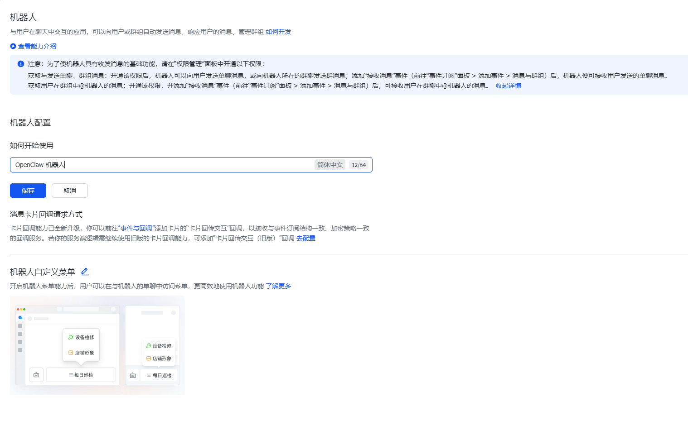Click the edit pencil beside 机器人自定义菜单
Viewport: 688px width, 435px height.
pyautogui.click(x=85, y=272)
